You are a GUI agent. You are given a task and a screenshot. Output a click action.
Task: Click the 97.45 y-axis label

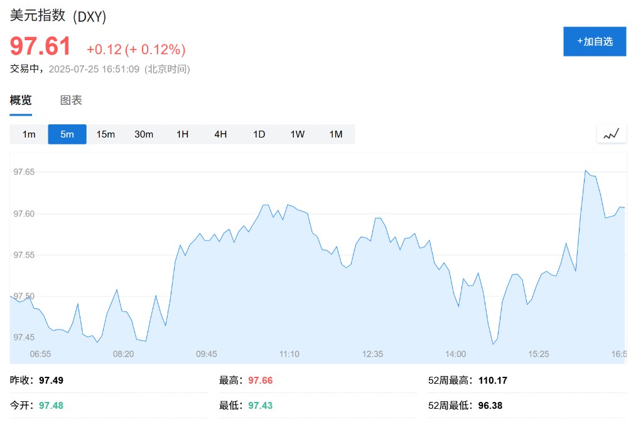tap(24, 337)
